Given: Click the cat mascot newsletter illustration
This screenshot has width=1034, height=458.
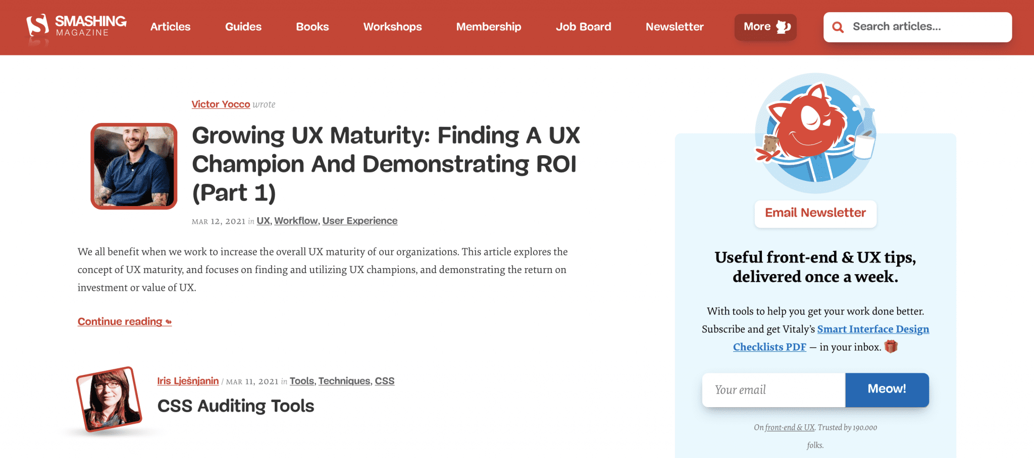Looking at the screenshot, I should (x=815, y=133).
